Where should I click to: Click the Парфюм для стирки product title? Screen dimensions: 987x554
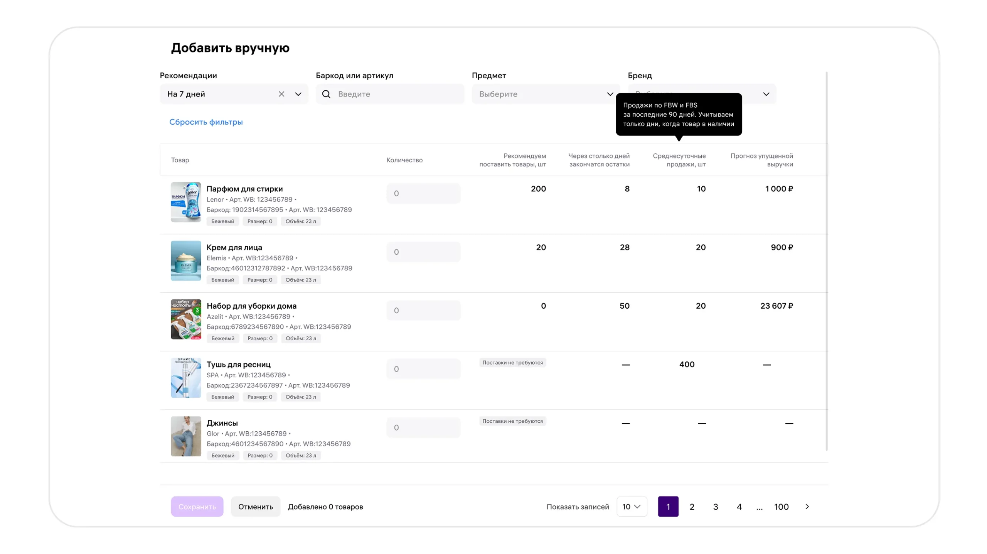(244, 189)
